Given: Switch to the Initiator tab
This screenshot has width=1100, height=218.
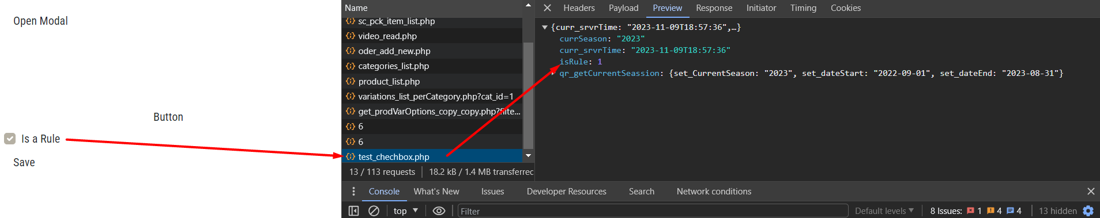Looking at the screenshot, I should click(762, 8).
